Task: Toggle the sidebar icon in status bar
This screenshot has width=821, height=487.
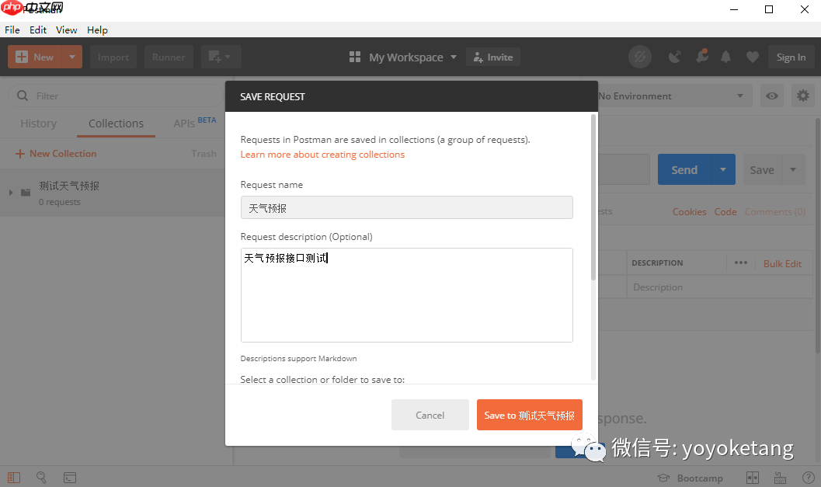Action: tap(14, 478)
